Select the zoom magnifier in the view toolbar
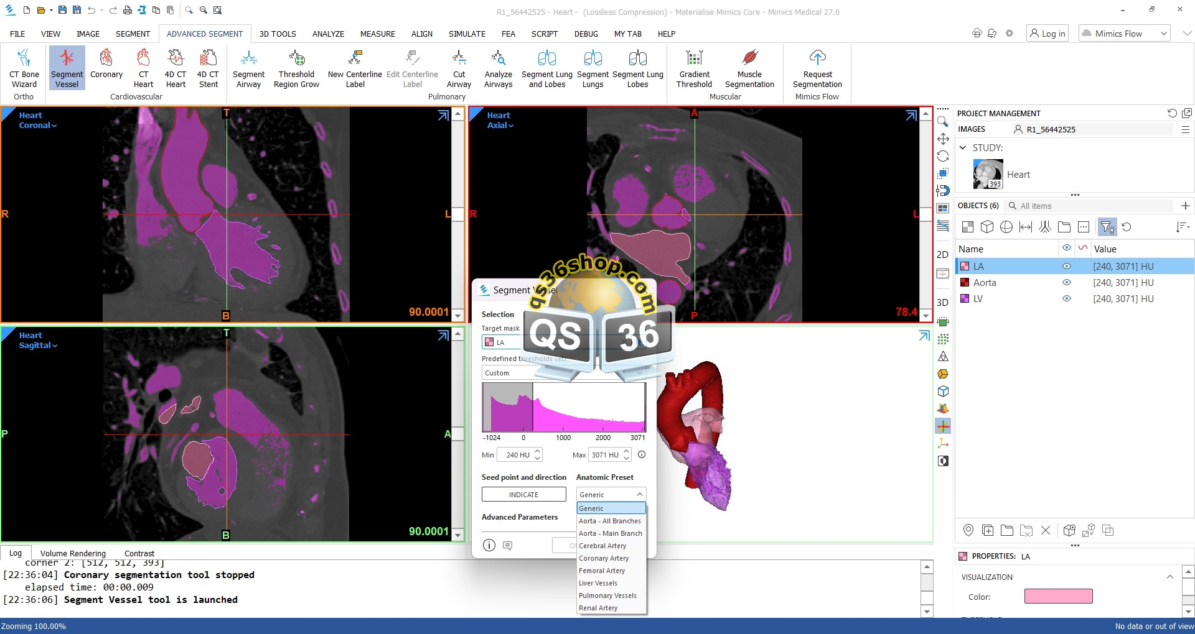1195x634 pixels. [x=943, y=121]
